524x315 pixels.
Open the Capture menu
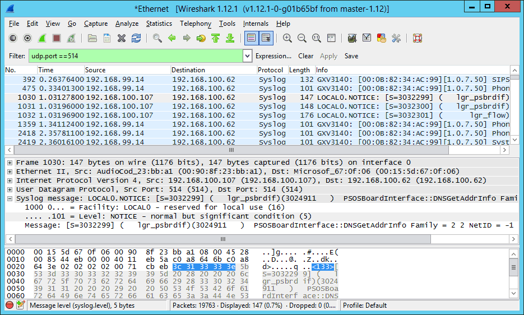(96, 24)
